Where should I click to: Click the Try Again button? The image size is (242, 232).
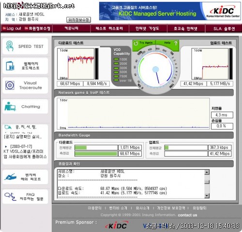(x=144, y=43)
